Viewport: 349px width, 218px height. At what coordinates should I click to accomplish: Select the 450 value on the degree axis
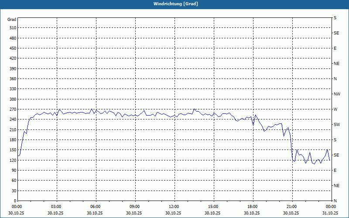coord(13,48)
